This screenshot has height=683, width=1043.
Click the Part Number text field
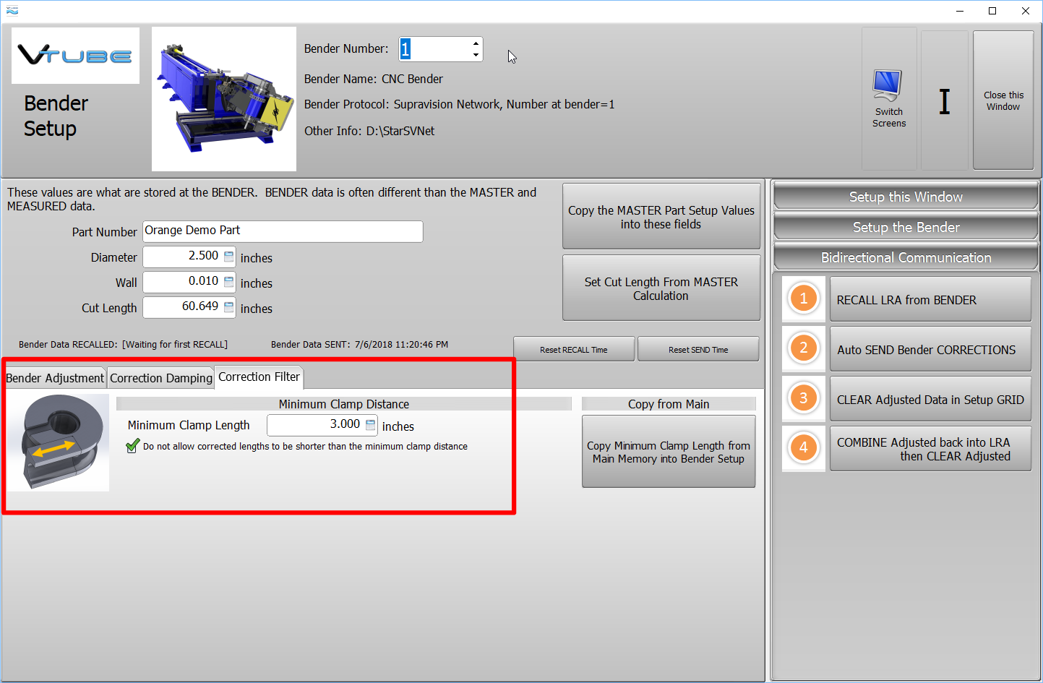pyautogui.click(x=282, y=231)
